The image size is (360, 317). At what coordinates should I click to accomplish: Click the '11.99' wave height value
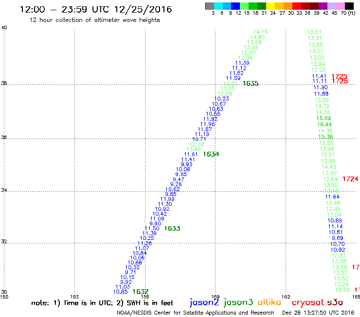click(167, 199)
